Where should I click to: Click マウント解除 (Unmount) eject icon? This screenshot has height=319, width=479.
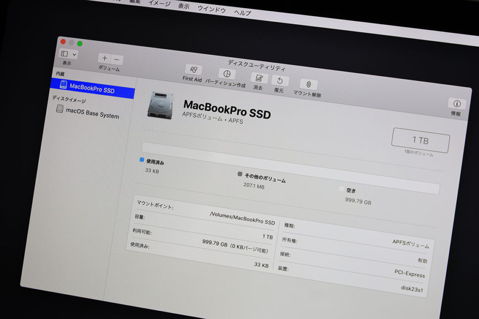click(309, 85)
